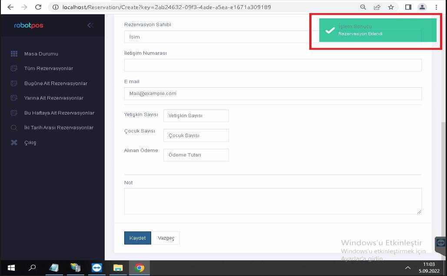Open Bu Haftaya Ait Rezervasyonlar menu item
447x276 pixels.
(x=59, y=113)
